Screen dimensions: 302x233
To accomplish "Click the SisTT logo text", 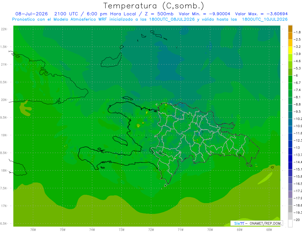I will [x=239, y=223].
